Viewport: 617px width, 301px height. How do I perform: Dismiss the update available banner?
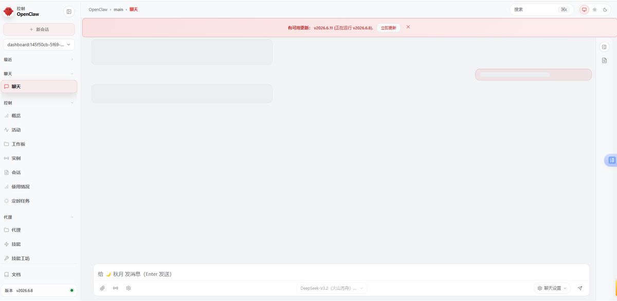coord(408,27)
